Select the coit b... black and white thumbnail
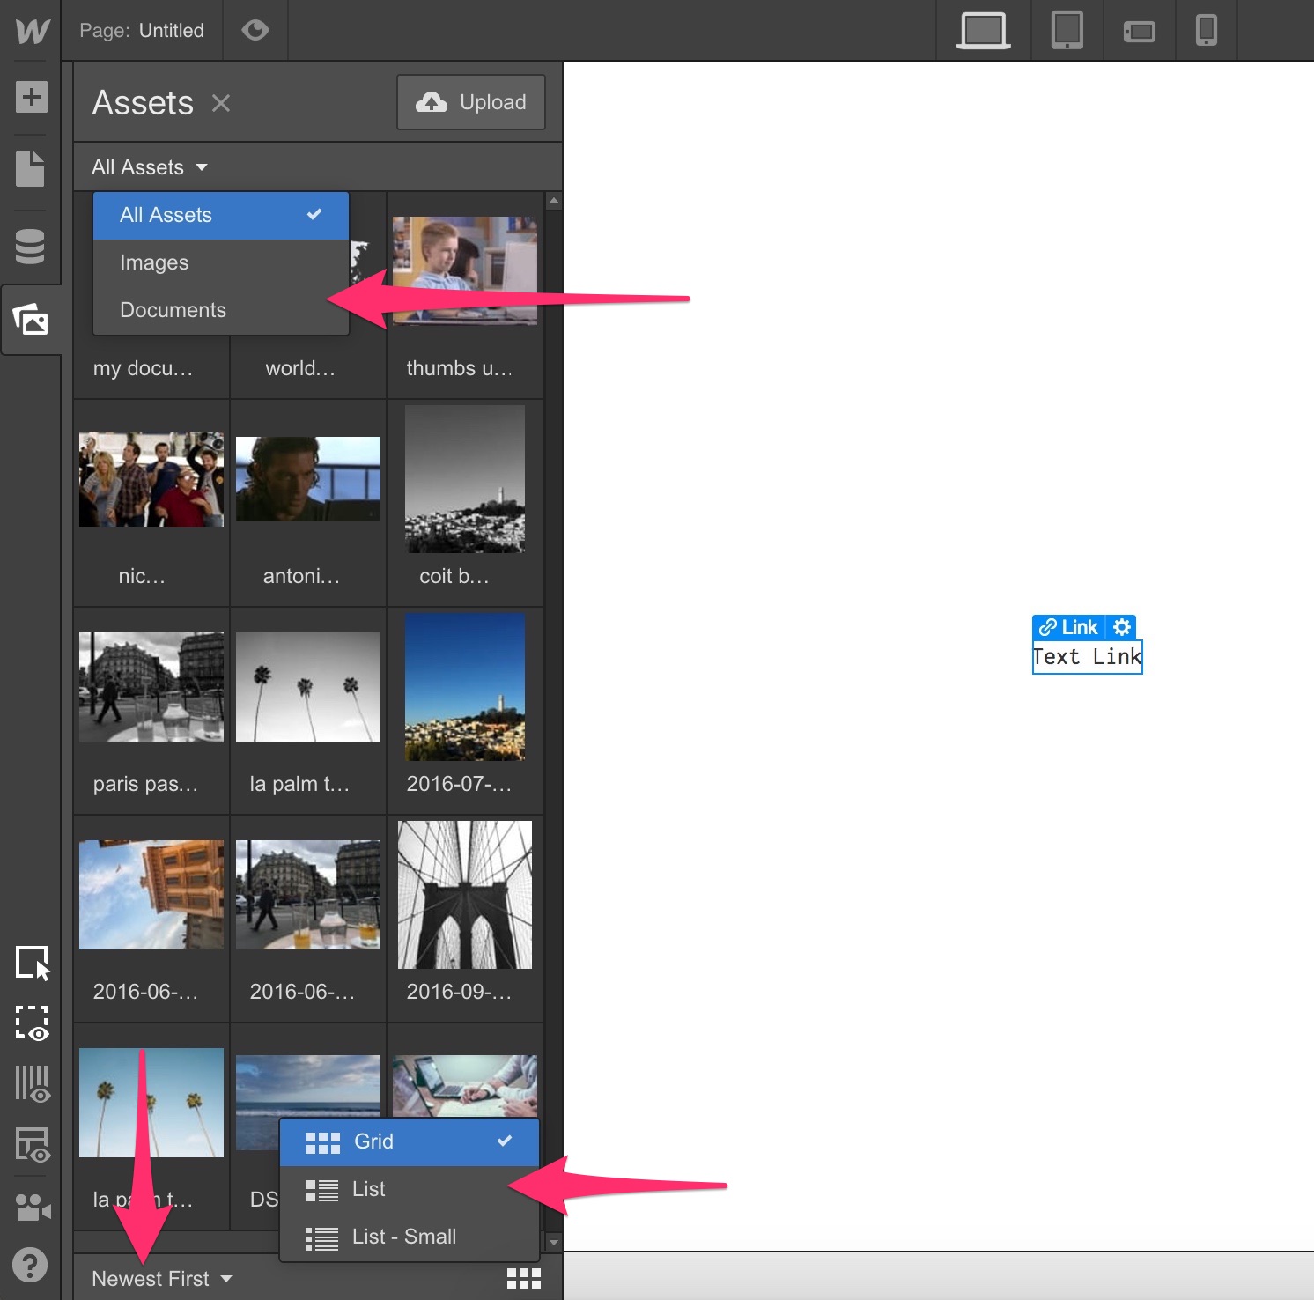This screenshot has height=1300, width=1314. tap(465, 479)
